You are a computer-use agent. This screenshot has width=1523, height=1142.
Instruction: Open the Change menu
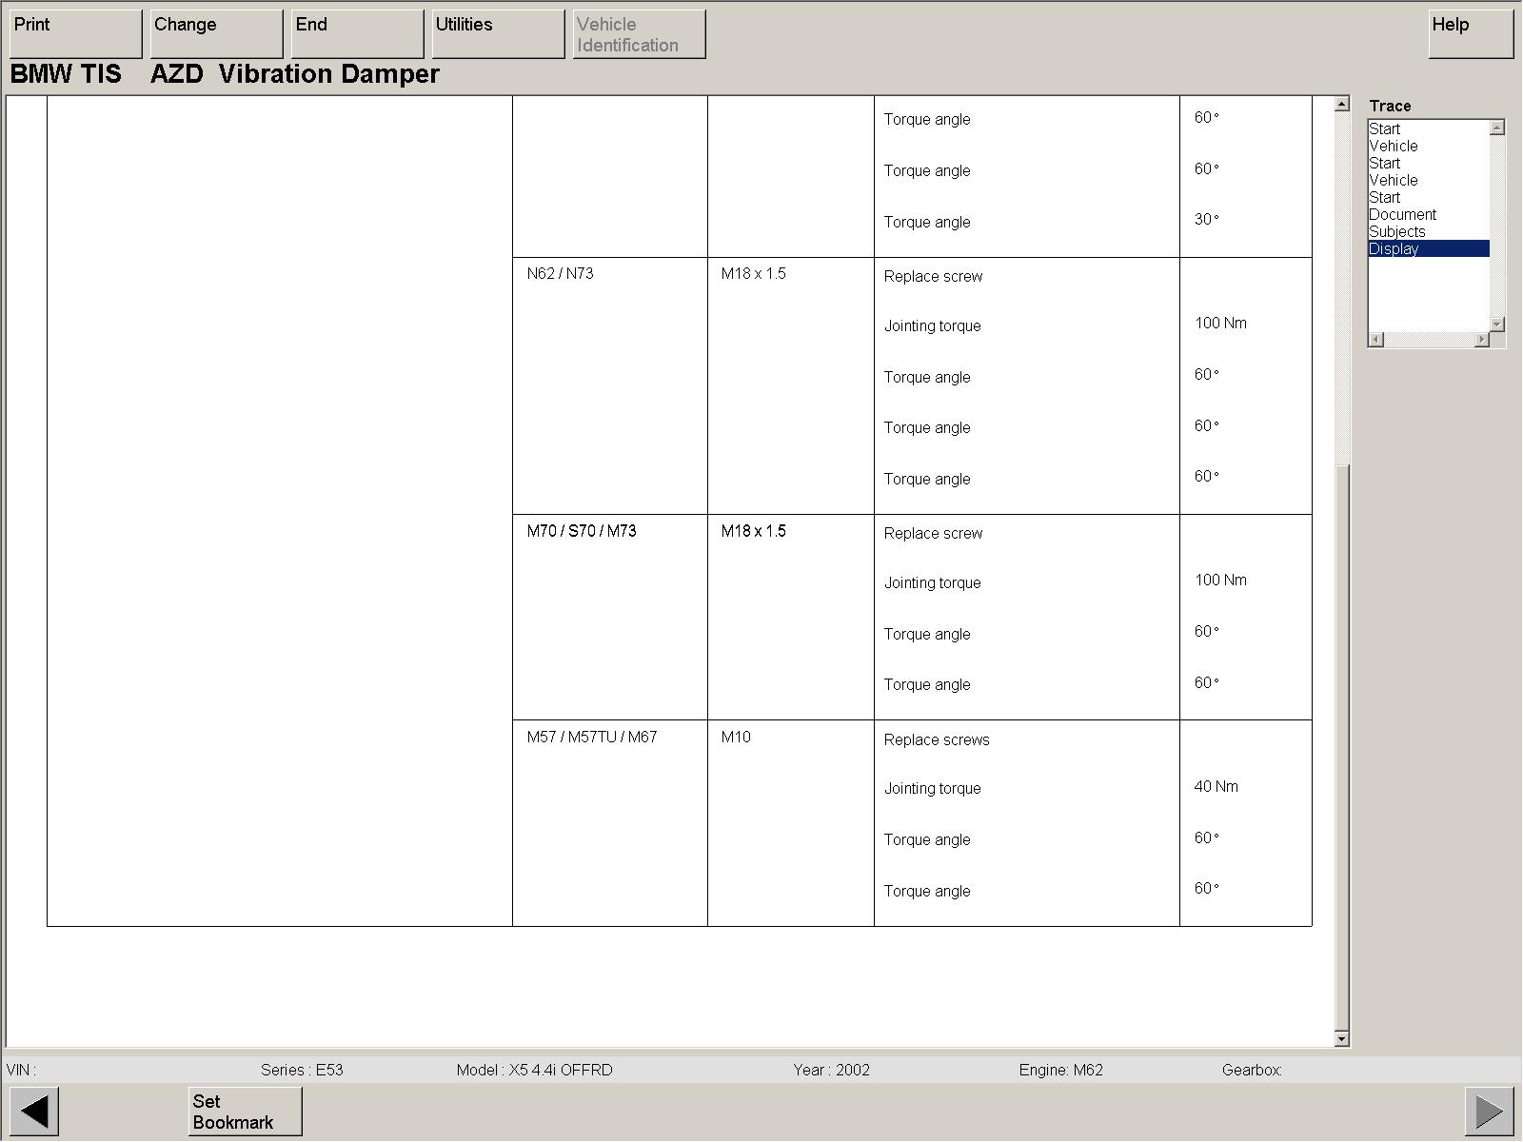pyautogui.click(x=216, y=34)
